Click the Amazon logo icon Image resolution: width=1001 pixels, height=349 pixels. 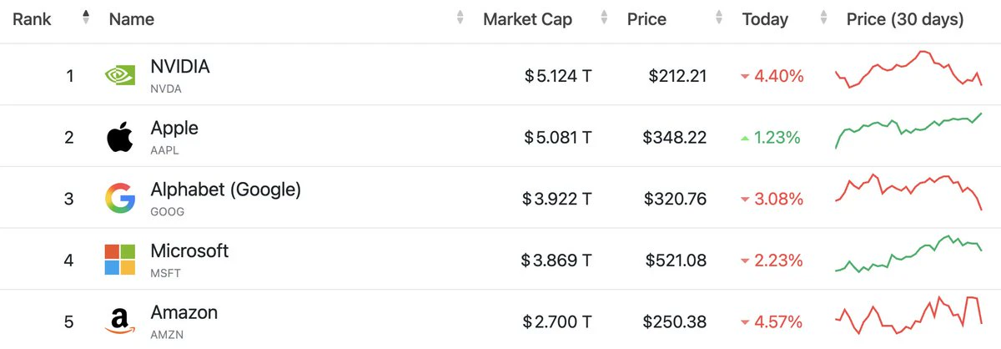(120, 321)
